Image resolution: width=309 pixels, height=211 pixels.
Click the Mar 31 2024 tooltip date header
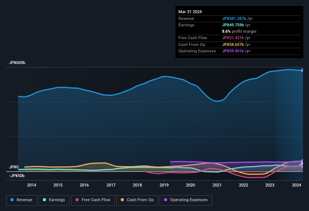(x=190, y=12)
